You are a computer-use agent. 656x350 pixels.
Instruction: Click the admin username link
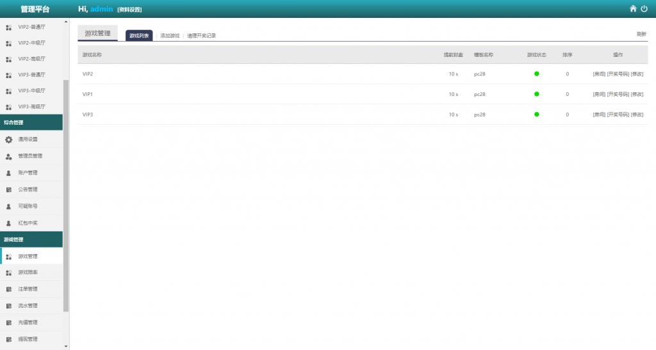click(x=102, y=9)
